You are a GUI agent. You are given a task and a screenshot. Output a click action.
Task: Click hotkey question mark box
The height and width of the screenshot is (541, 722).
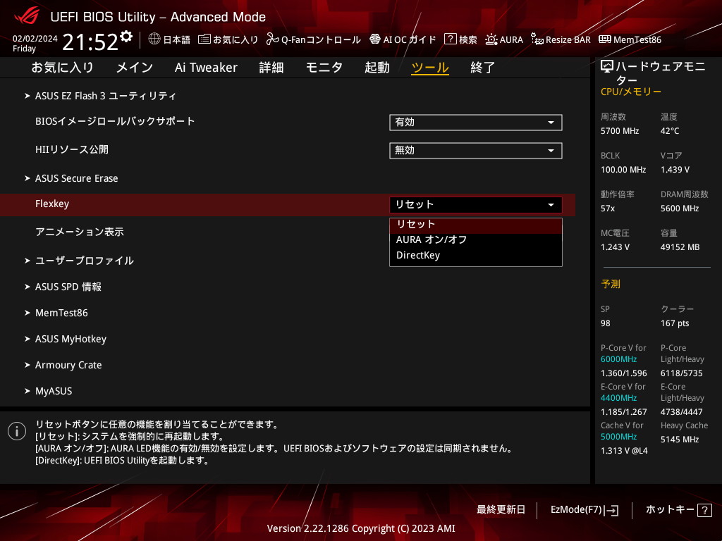(704, 510)
